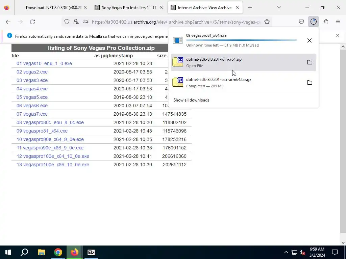Open 01 vegas10_enu_1_0.exe link
Image resolution: width=346 pixels, height=259 pixels.
coord(44,64)
